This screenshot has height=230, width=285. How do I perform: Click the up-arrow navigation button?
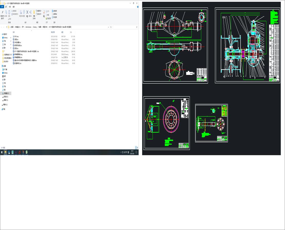pos(7,27)
